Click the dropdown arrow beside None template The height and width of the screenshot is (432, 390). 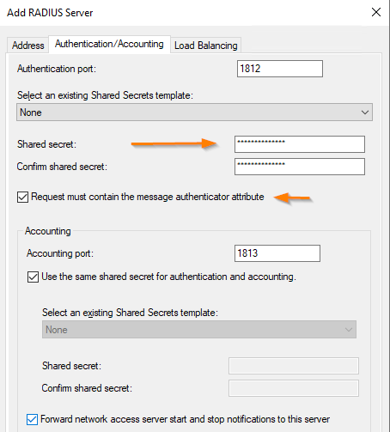point(365,113)
